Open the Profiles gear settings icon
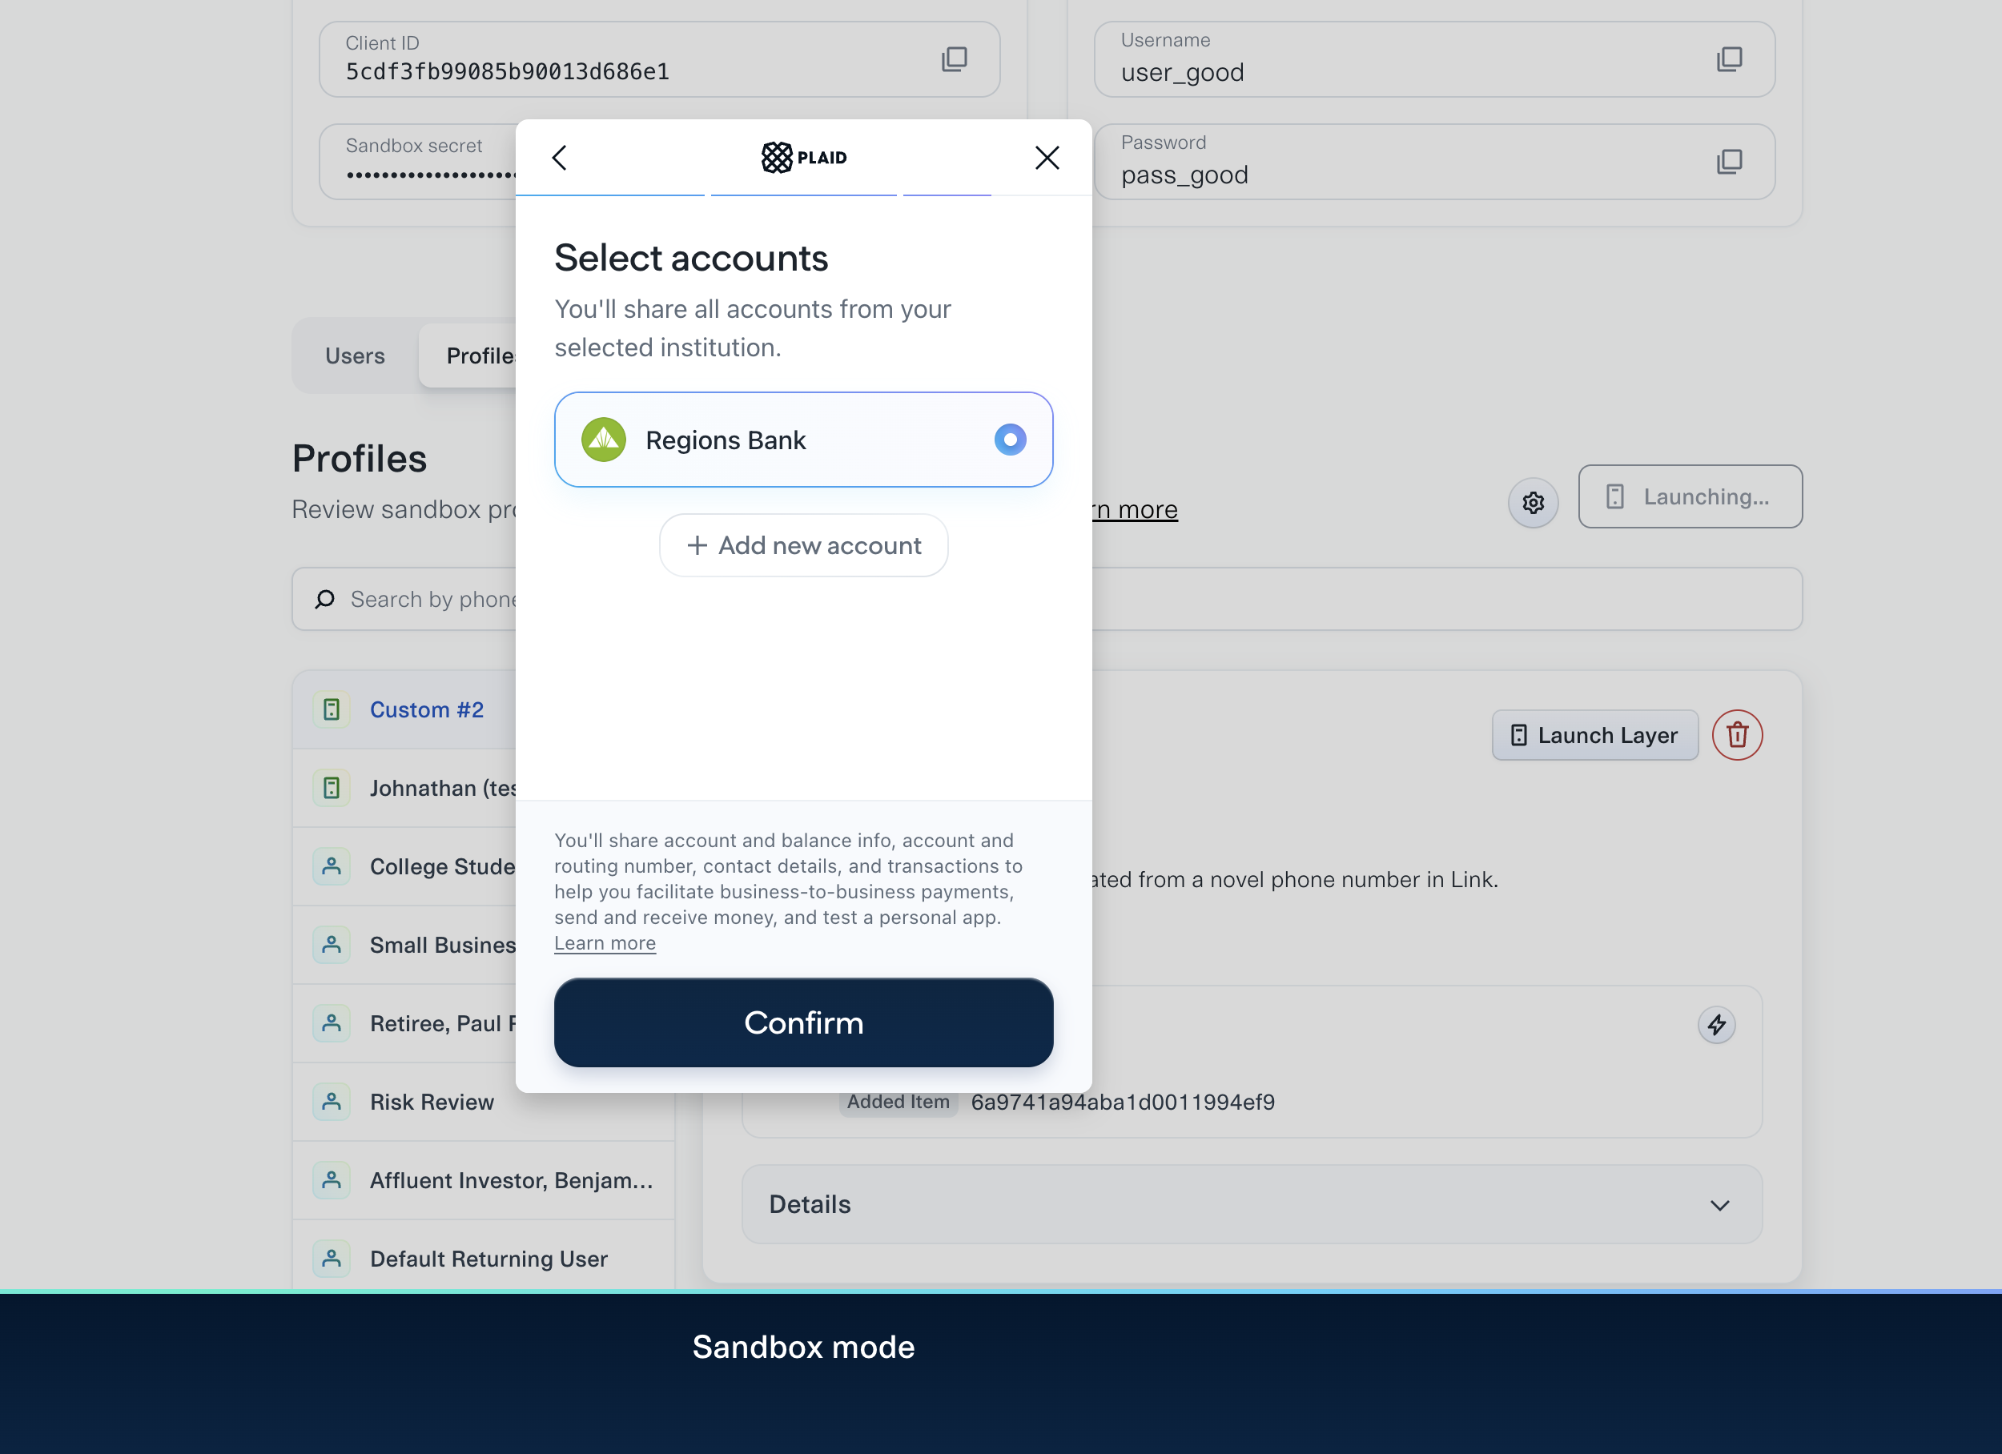The height and width of the screenshot is (1454, 2002). [1534, 502]
